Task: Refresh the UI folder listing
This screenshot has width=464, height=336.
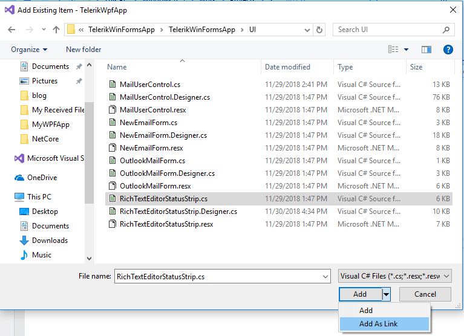Action: tap(319, 30)
